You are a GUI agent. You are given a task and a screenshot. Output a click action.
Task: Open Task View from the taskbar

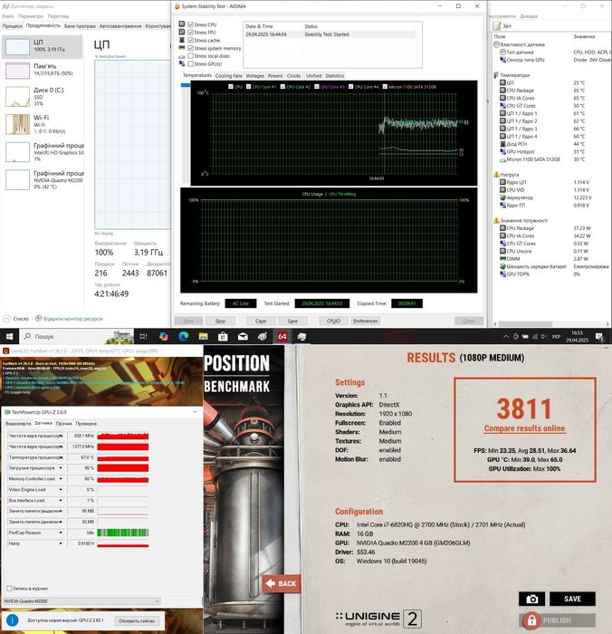(x=143, y=336)
